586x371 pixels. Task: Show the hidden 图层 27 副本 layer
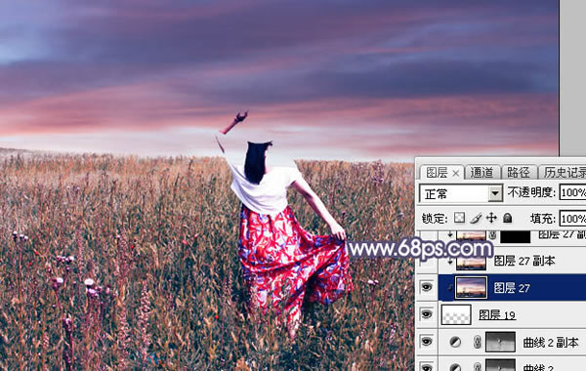click(x=427, y=261)
